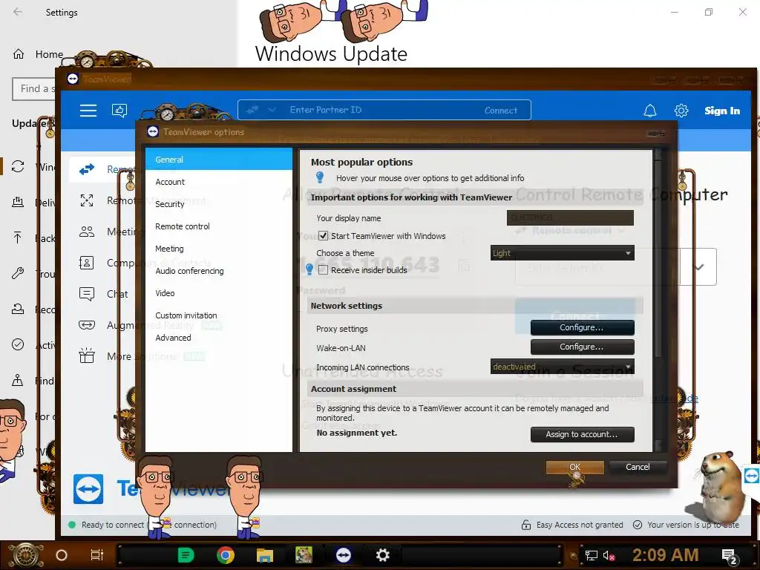This screenshot has width=760, height=570.
Task: Click Your version is up to date status
Action: click(687, 525)
